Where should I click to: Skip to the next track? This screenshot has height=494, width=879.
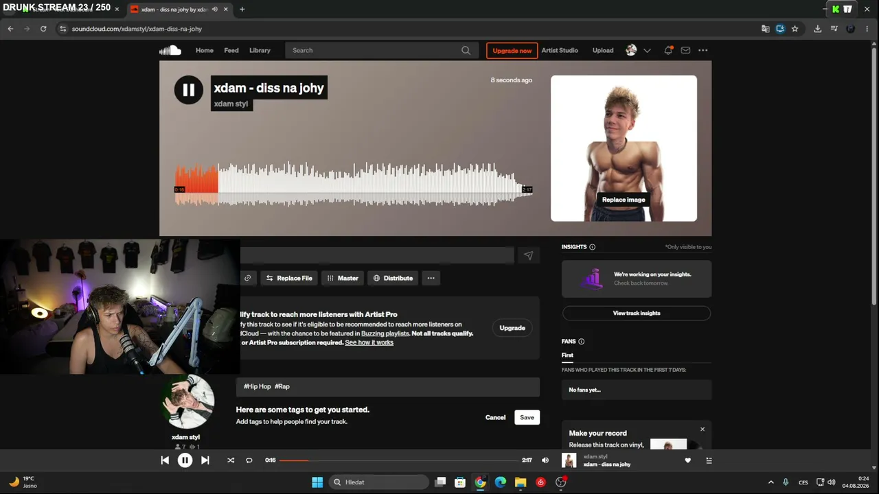coord(205,460)
